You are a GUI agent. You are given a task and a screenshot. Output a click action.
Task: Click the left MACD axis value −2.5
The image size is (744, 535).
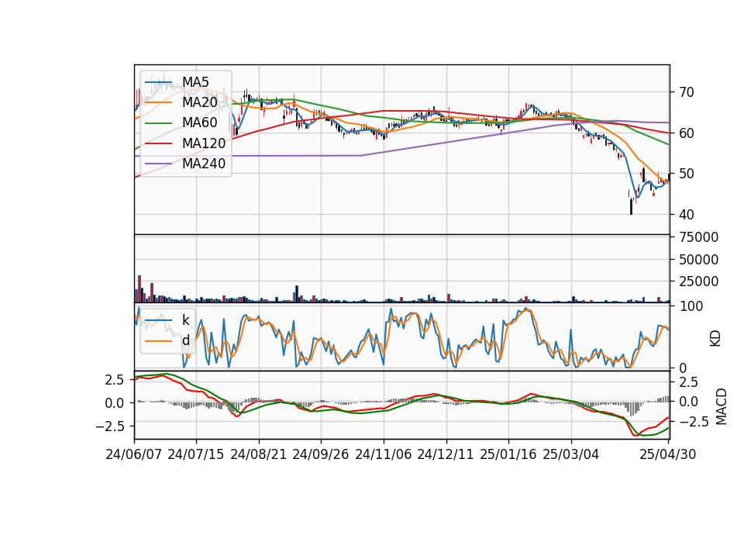110,426
